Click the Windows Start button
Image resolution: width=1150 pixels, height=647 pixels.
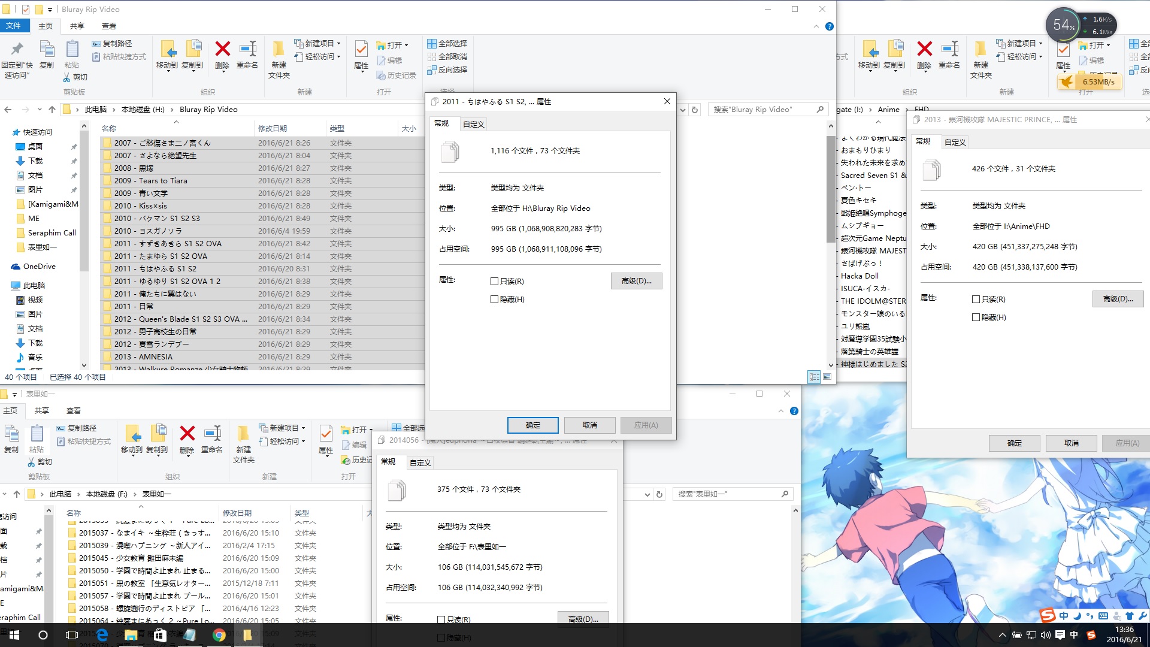(14, 635)
